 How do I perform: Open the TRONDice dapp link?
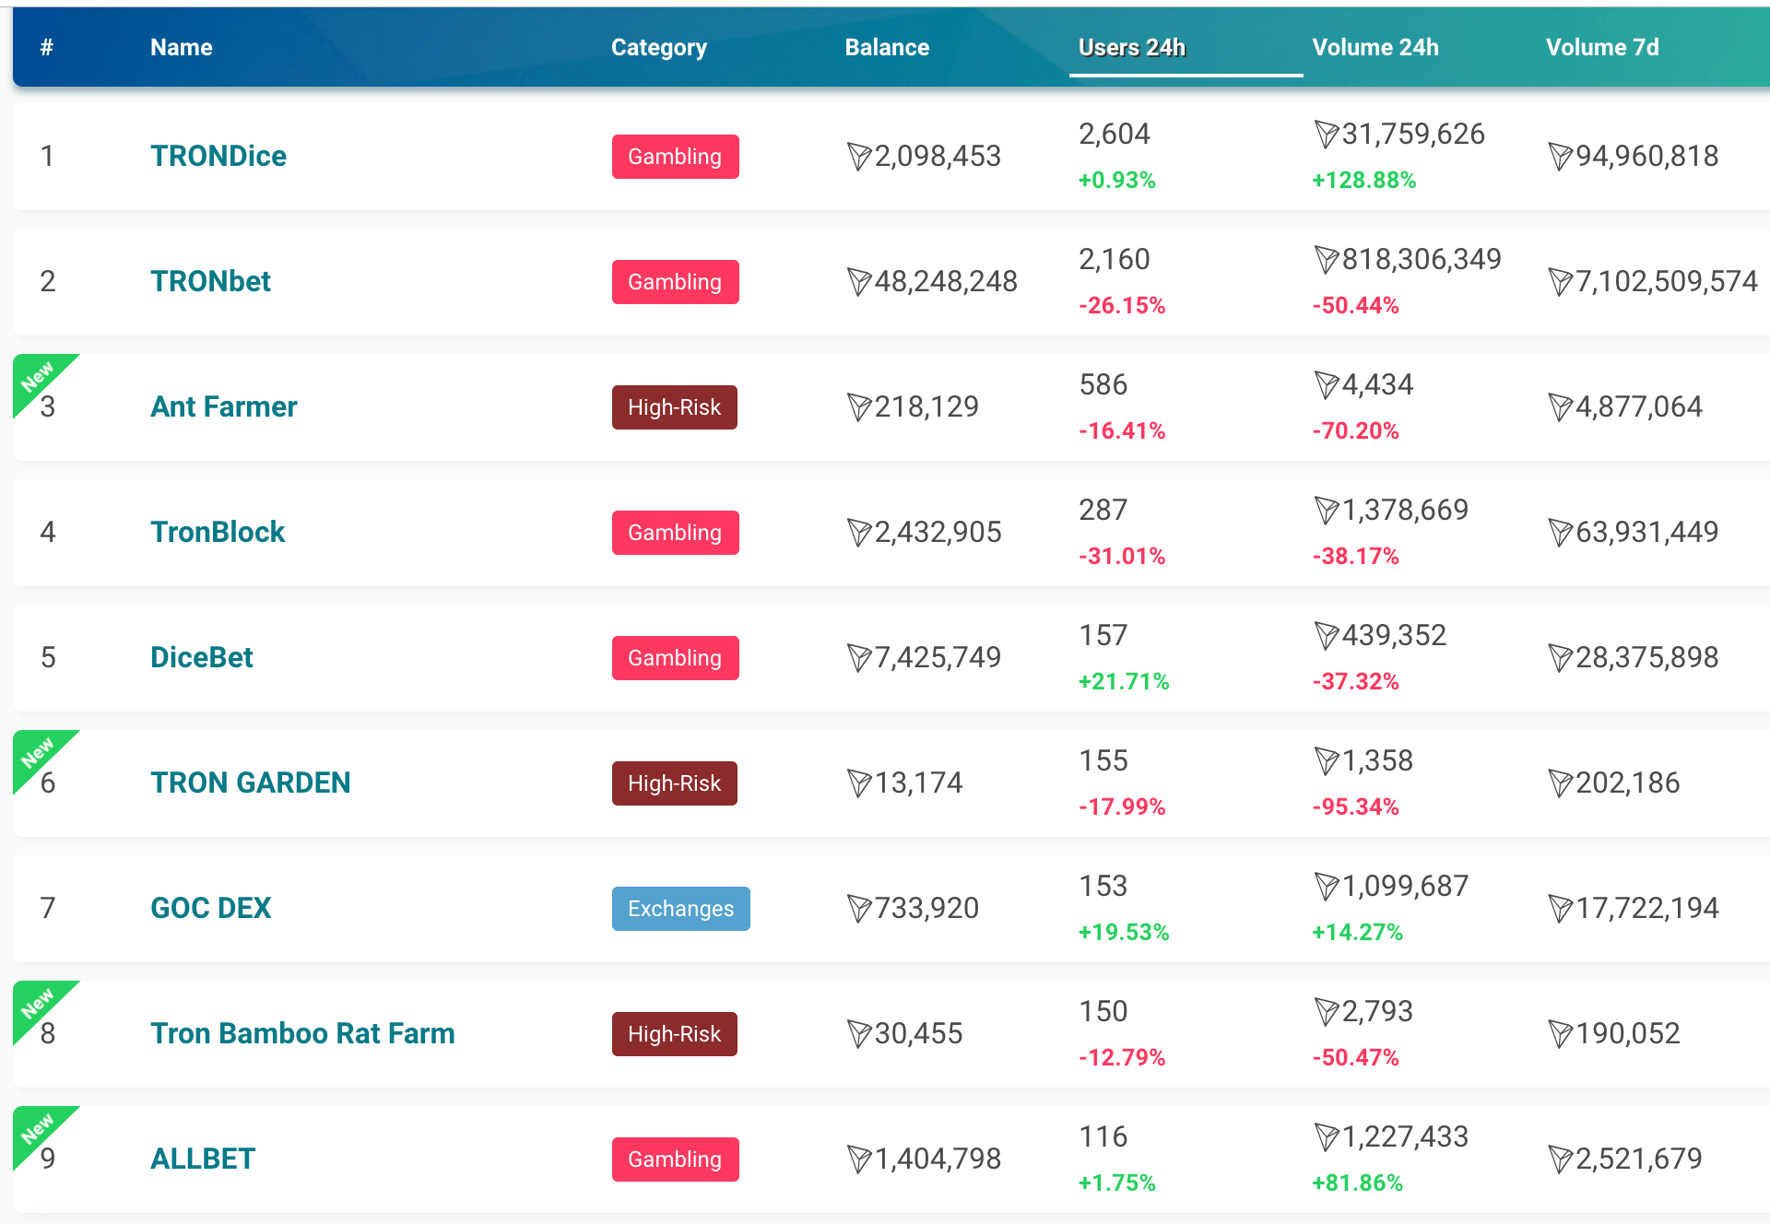pyautogui.click(x=218, y=156)
